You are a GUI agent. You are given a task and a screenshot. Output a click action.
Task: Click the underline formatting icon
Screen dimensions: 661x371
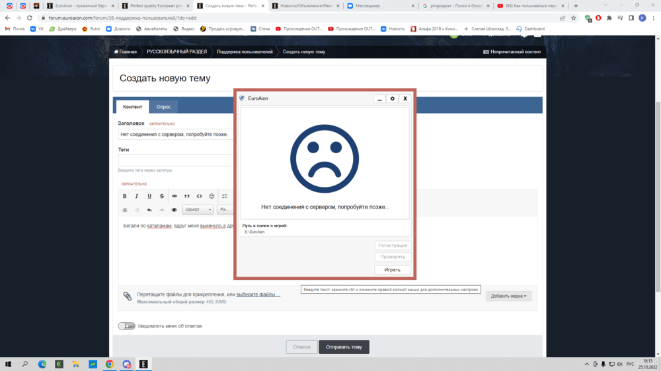(149, 196)
